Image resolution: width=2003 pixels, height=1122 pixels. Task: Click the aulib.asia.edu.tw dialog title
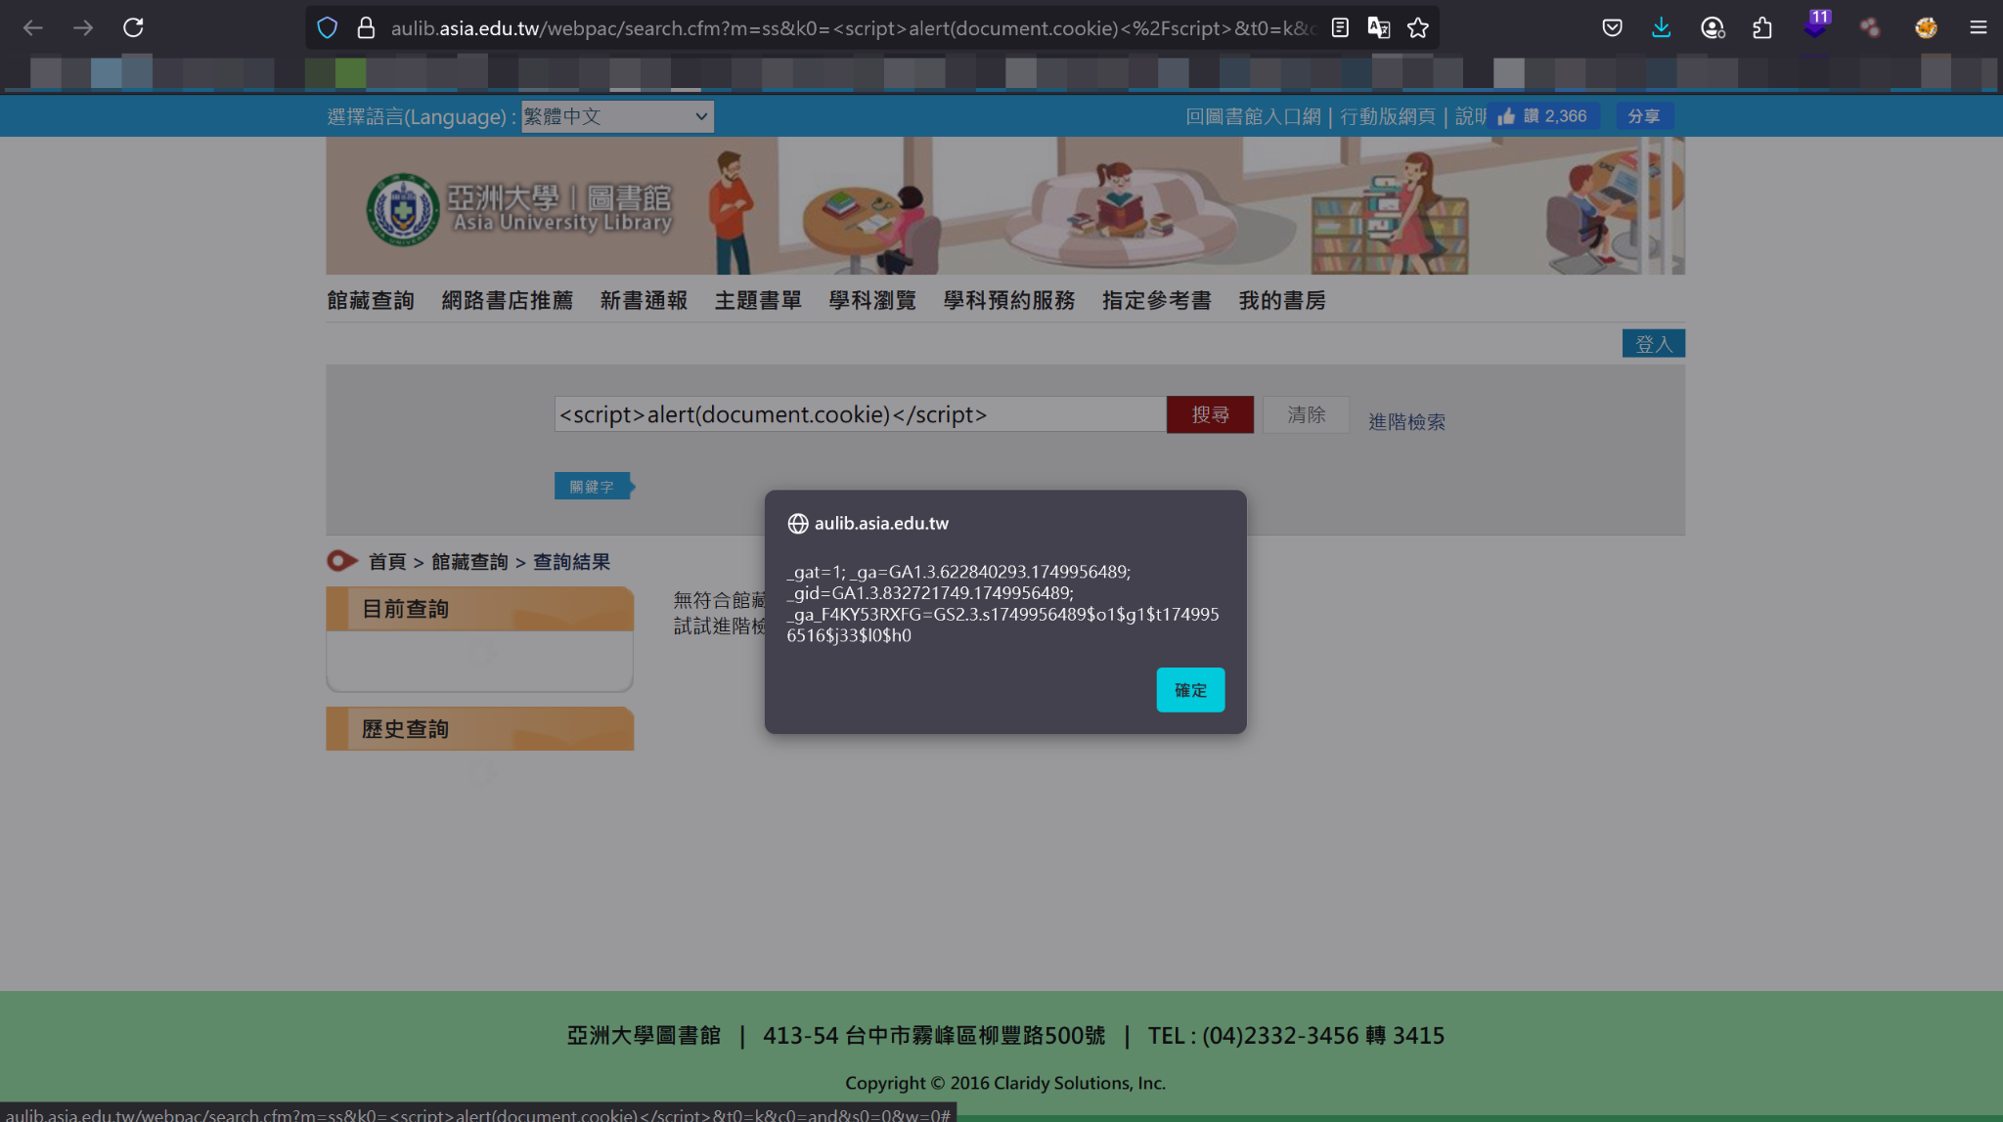point(881,524)
